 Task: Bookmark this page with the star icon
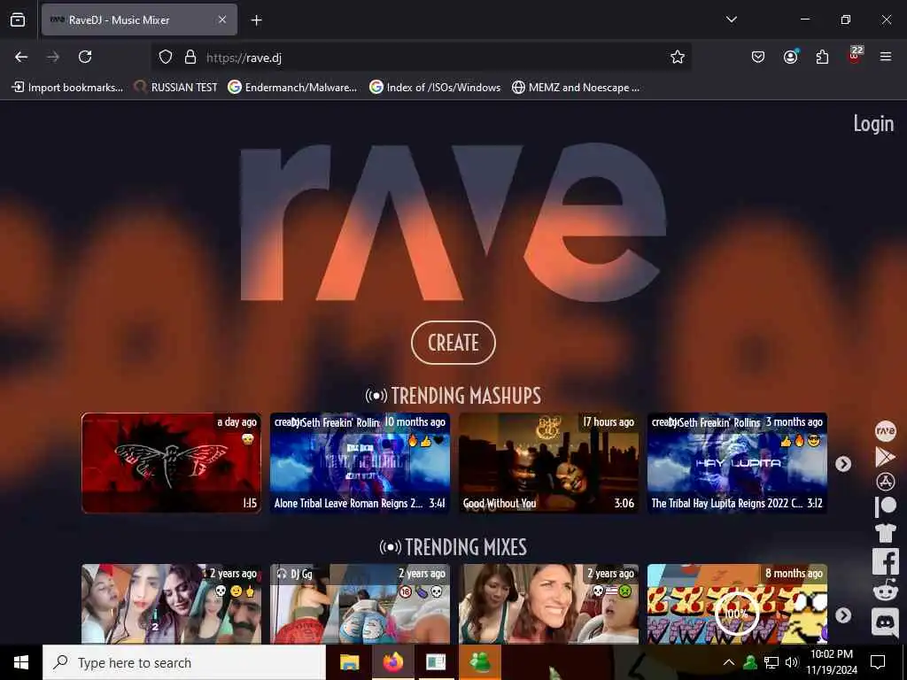(x=678, y=57)
